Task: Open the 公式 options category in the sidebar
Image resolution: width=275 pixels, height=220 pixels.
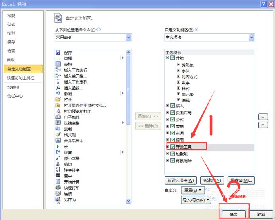Action: click(11, 24)
